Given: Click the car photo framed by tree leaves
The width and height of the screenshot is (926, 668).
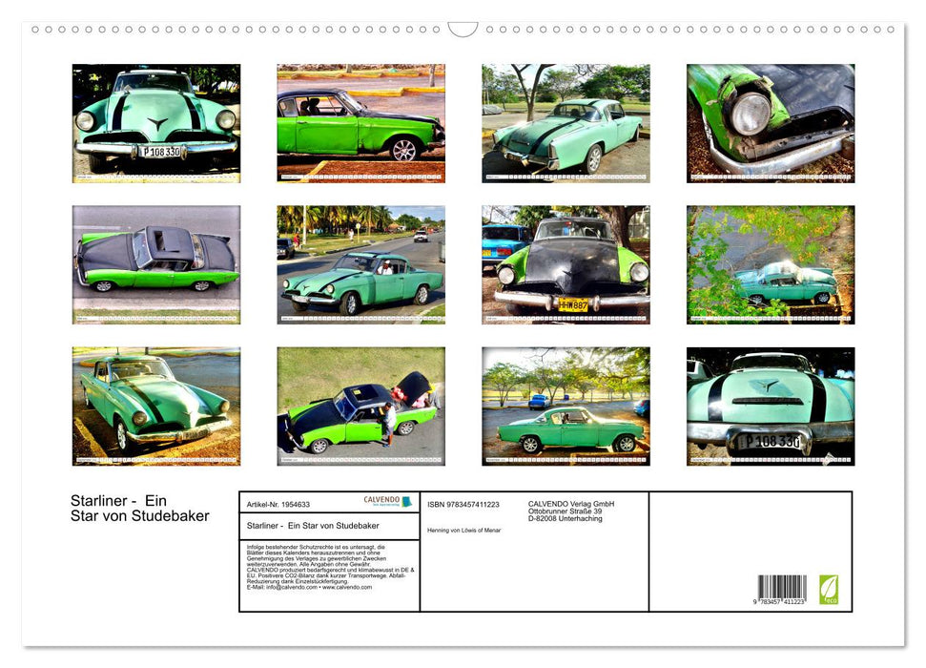Looking at the screenshot, I should point(771,262).
